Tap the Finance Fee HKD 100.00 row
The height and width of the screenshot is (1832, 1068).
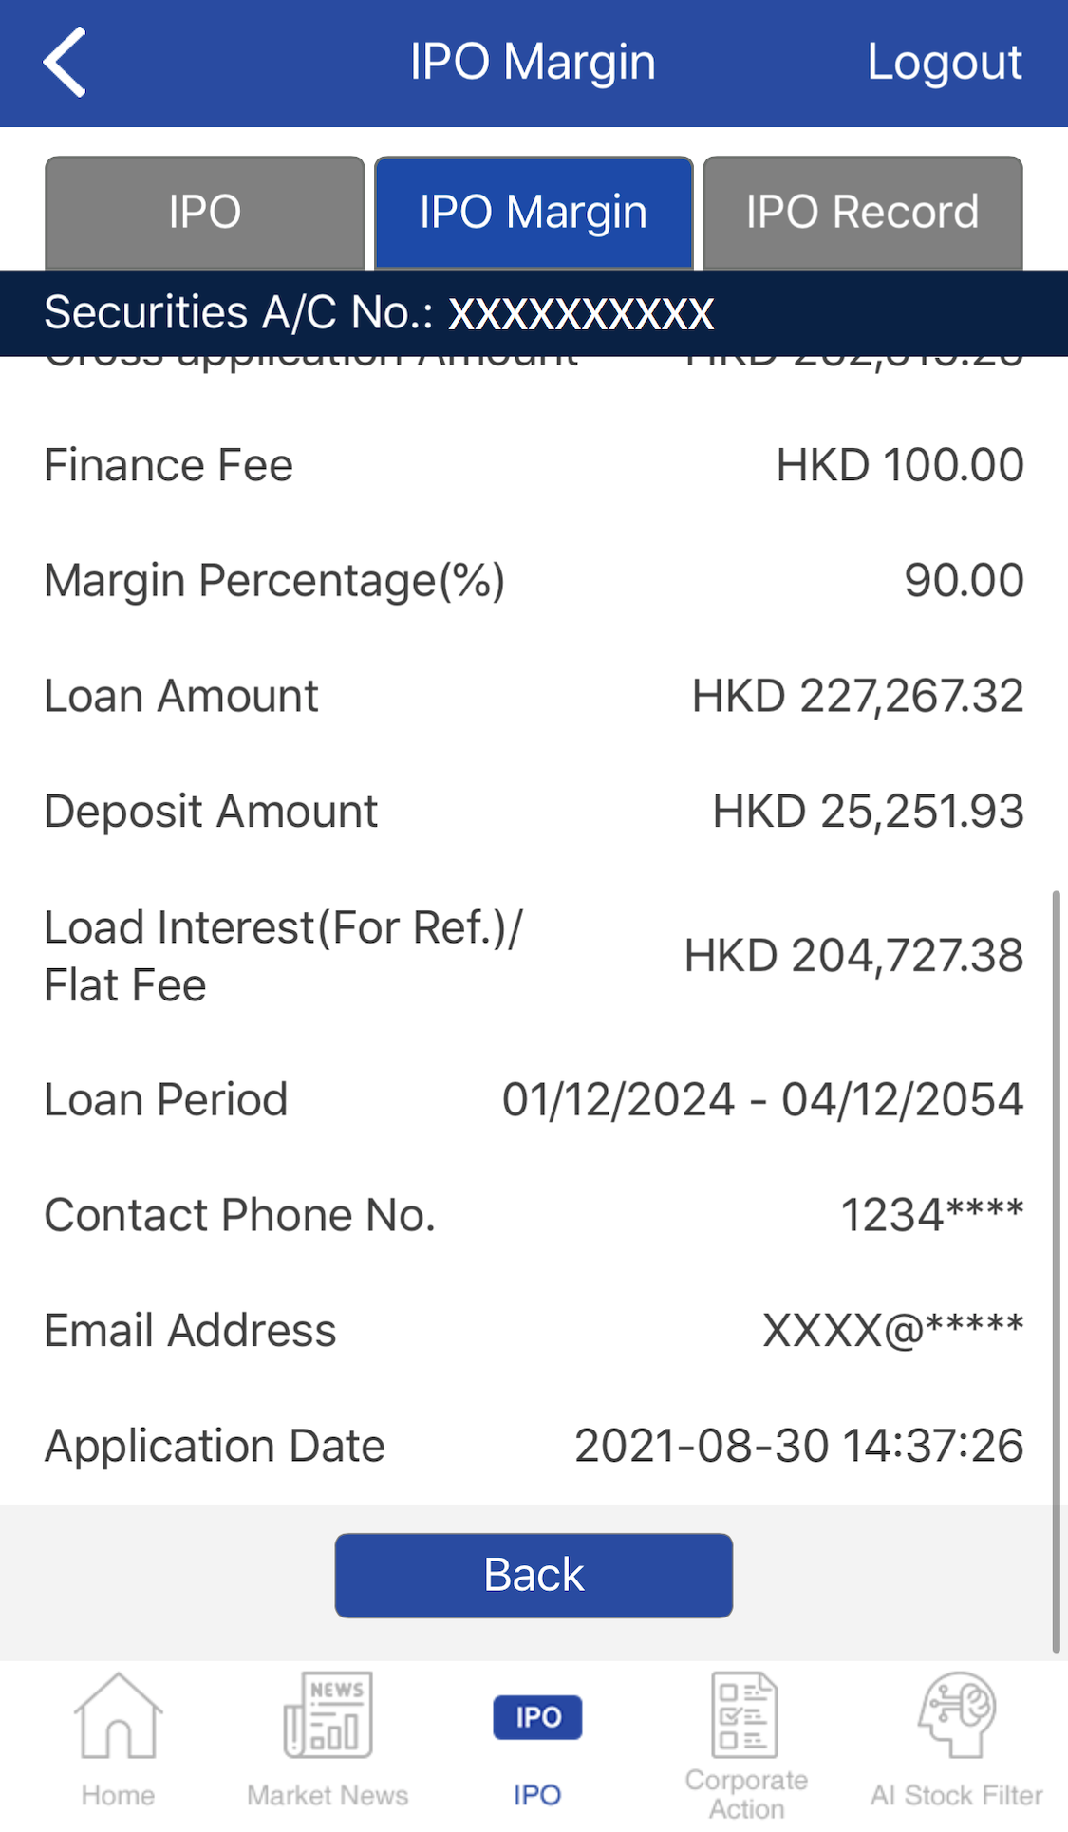(x=534, y=465)
